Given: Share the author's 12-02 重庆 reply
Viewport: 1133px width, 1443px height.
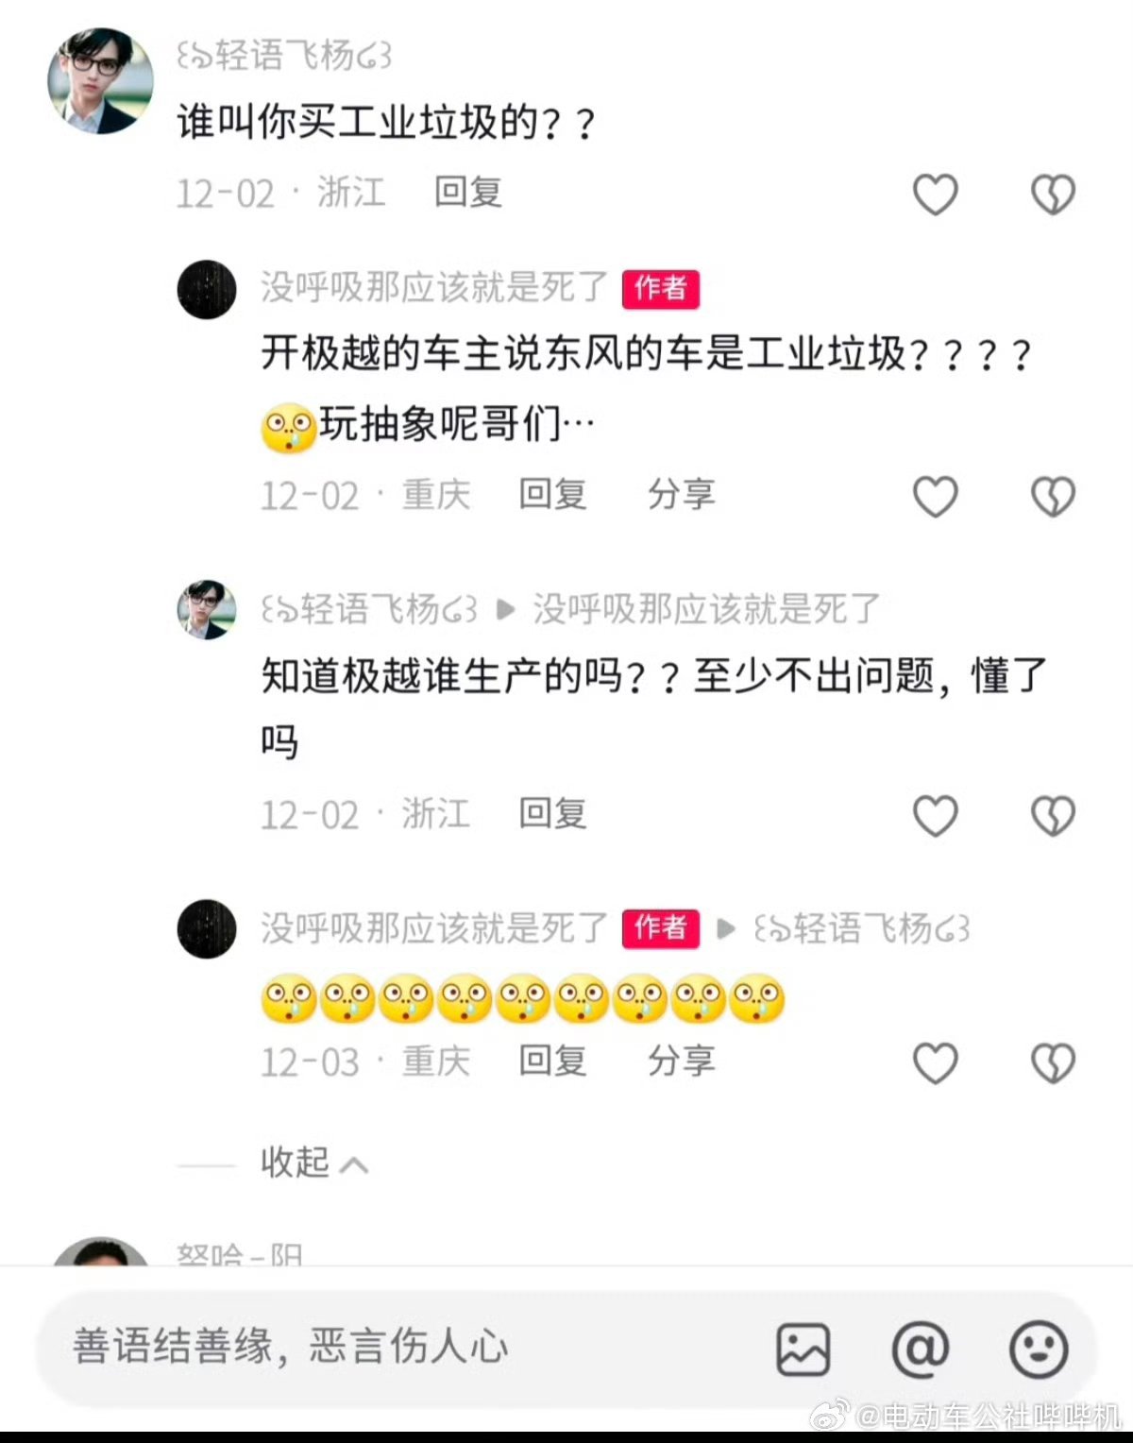Looking at the screenshot, I should coord(681,494).
